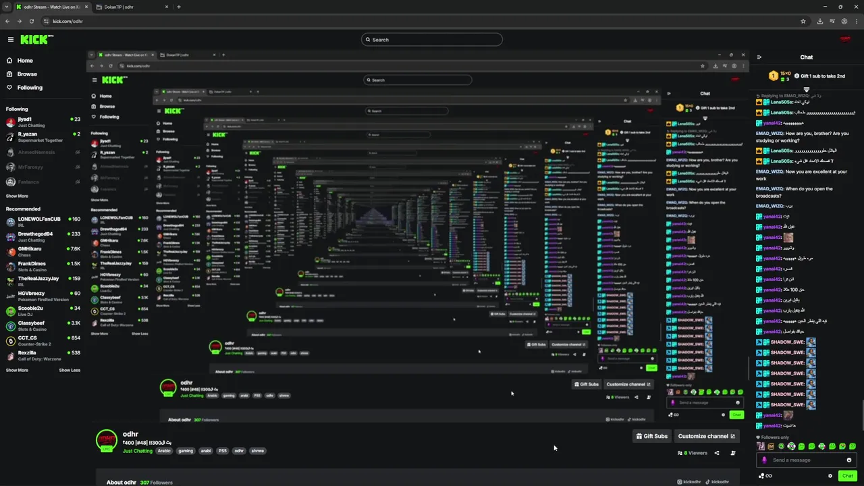Screen dimensions: 864x486
Task: Open AhmedNemesis offline channel in sidebar
Action: [x=43, y=152]
